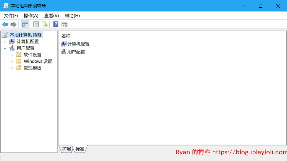Toggle the show/hide console tree button
This screenshot has width=287, height=161.
[x=25, y=24]
